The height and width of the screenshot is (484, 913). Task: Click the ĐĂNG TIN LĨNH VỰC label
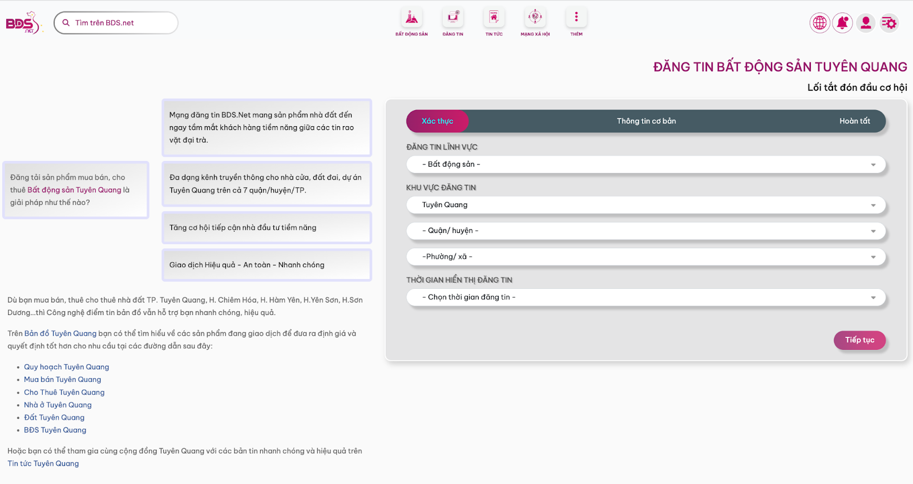(x=442, y=147)
